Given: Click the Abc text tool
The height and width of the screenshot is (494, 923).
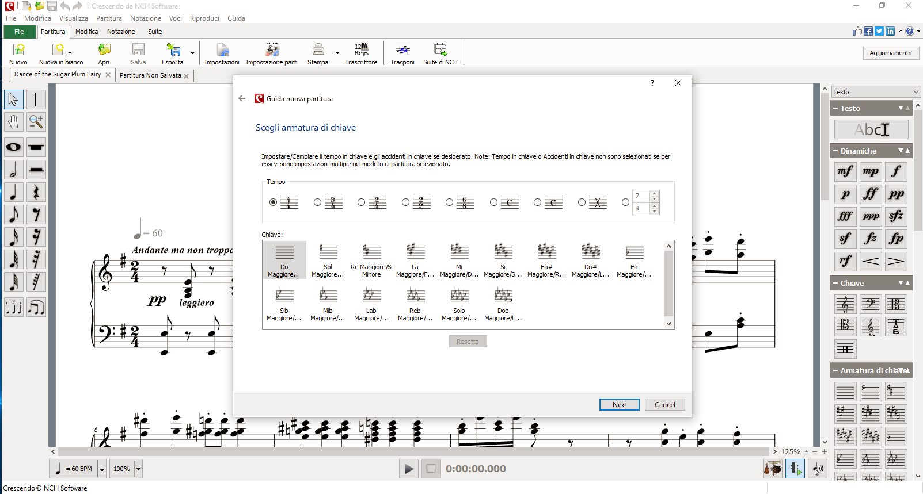Looking at the screenshot, I should (x=871, y=129).
